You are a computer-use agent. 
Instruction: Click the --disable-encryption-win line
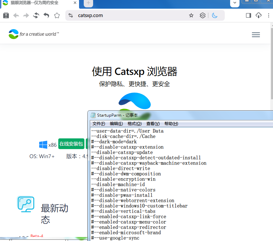(x=123, y=179)
